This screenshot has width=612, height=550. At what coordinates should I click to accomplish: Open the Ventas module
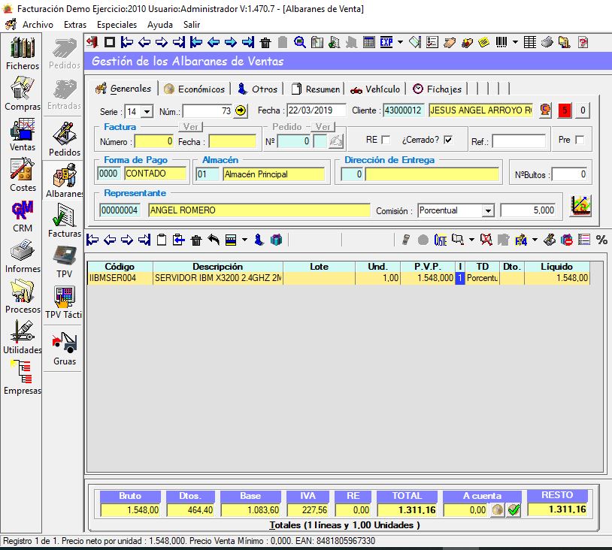click(x=23, y=134)
